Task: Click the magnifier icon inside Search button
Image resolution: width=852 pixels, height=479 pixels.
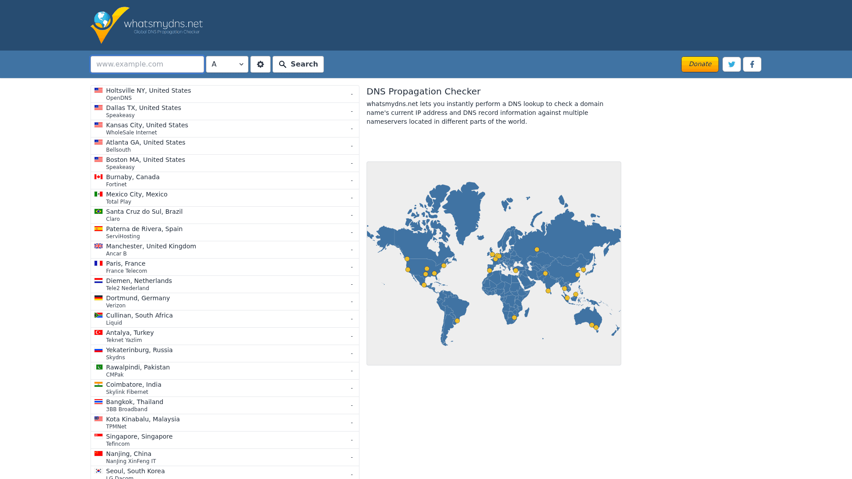Action: click(x=283, y=64)
